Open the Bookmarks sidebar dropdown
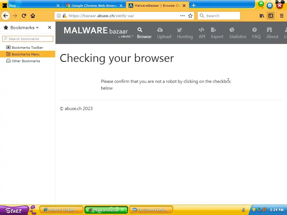The width and height of the screenshot is (287, 215). pyautogui.click(x=24, y=28)
